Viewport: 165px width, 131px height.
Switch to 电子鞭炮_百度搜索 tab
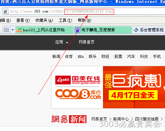pyautogui.click(x=103, y=30)
